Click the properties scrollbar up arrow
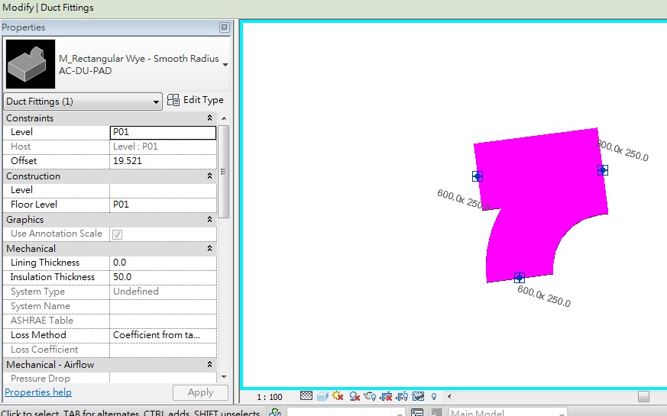 click(x=224, y=118)
